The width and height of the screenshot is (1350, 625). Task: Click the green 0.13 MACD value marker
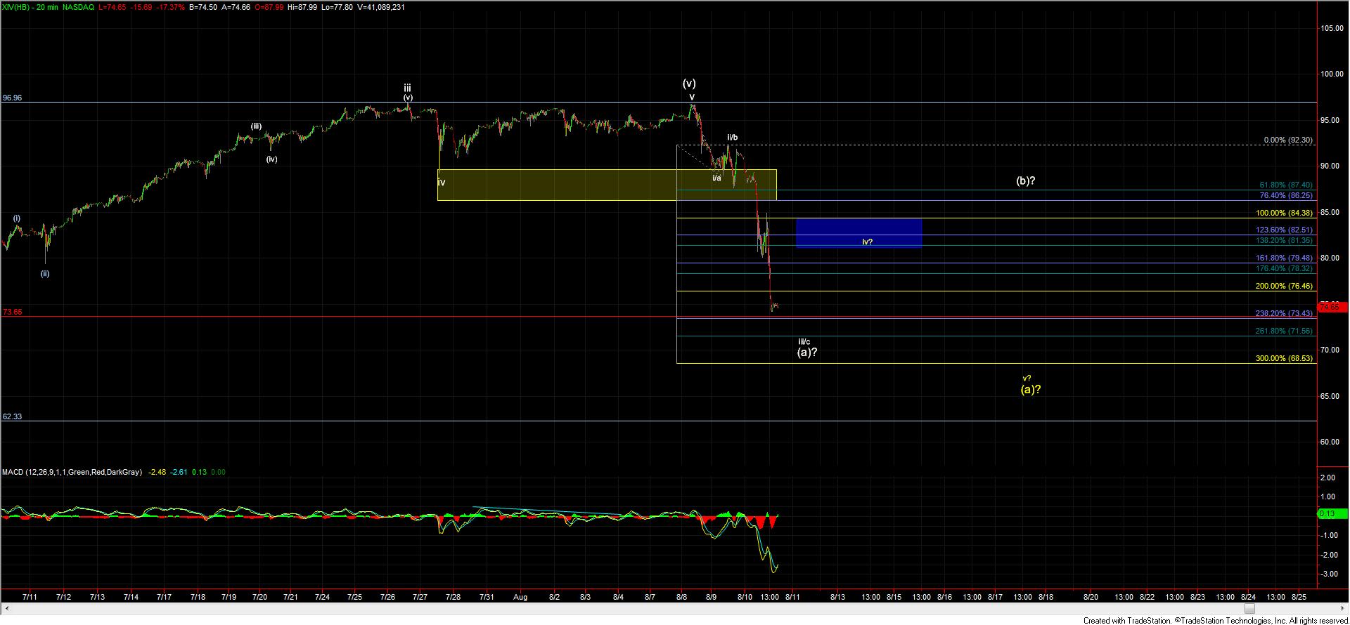[1332, 514]
